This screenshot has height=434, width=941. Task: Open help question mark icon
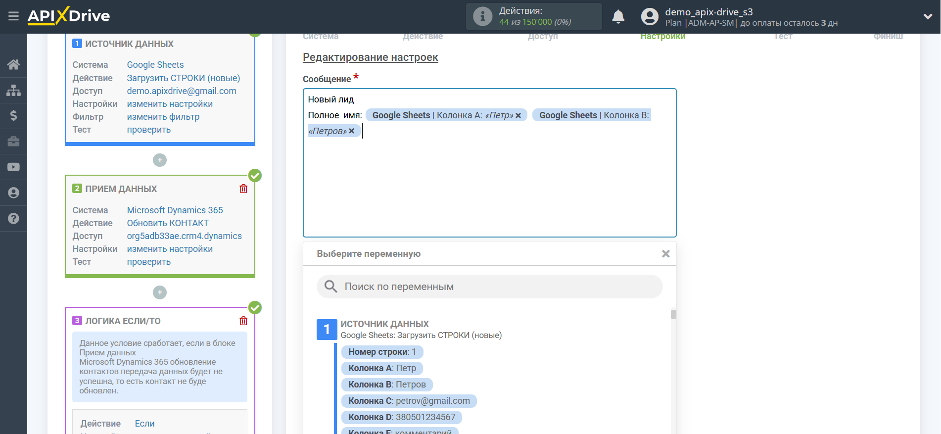tap(13, 218)
